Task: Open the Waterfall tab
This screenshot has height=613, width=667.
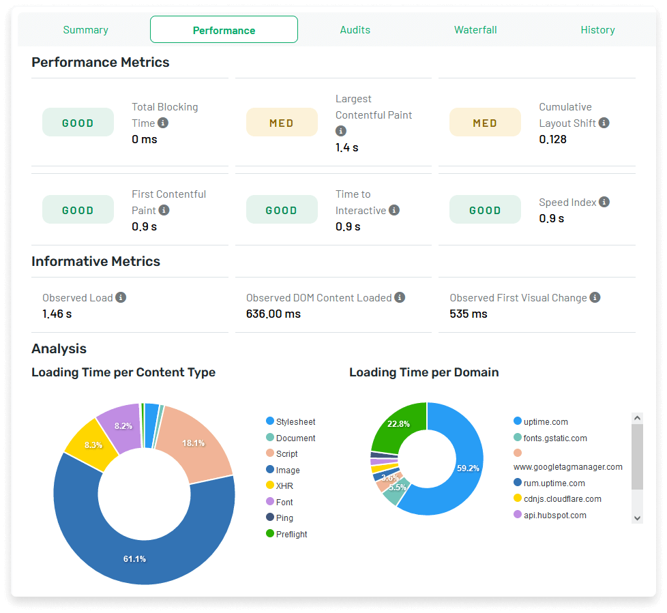Action: (475, 30)
